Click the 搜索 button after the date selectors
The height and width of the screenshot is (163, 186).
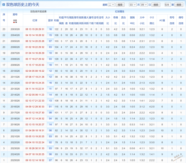click(x=157, y=5)
